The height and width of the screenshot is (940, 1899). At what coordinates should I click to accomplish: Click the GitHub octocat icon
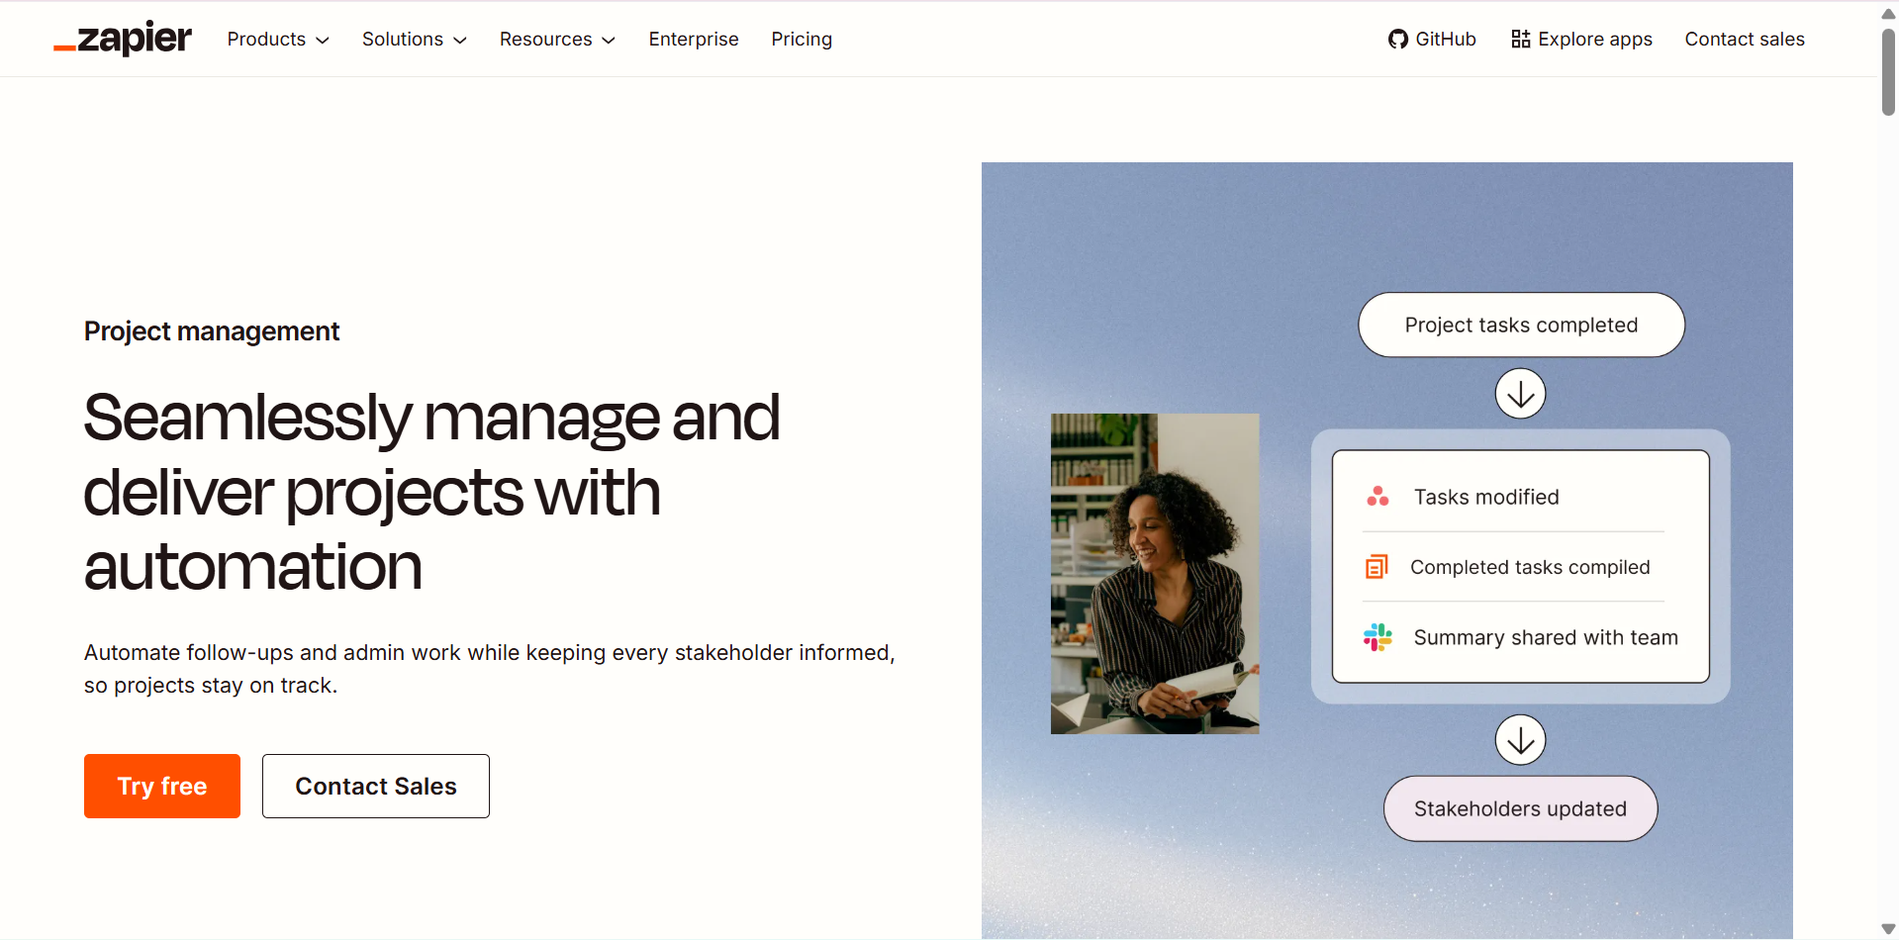[x=1397, y=39]
